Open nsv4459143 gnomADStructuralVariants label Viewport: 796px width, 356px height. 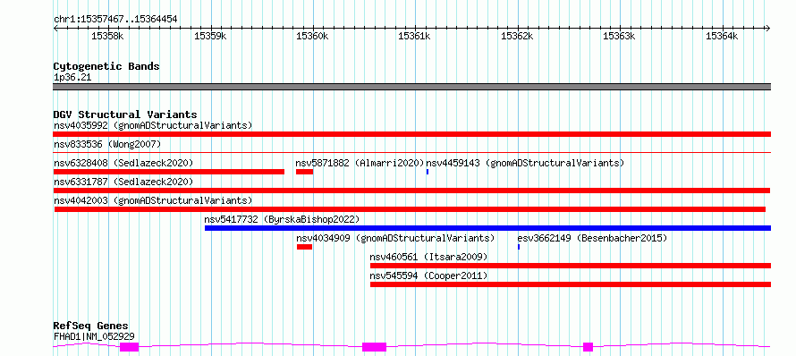point(525,163)
